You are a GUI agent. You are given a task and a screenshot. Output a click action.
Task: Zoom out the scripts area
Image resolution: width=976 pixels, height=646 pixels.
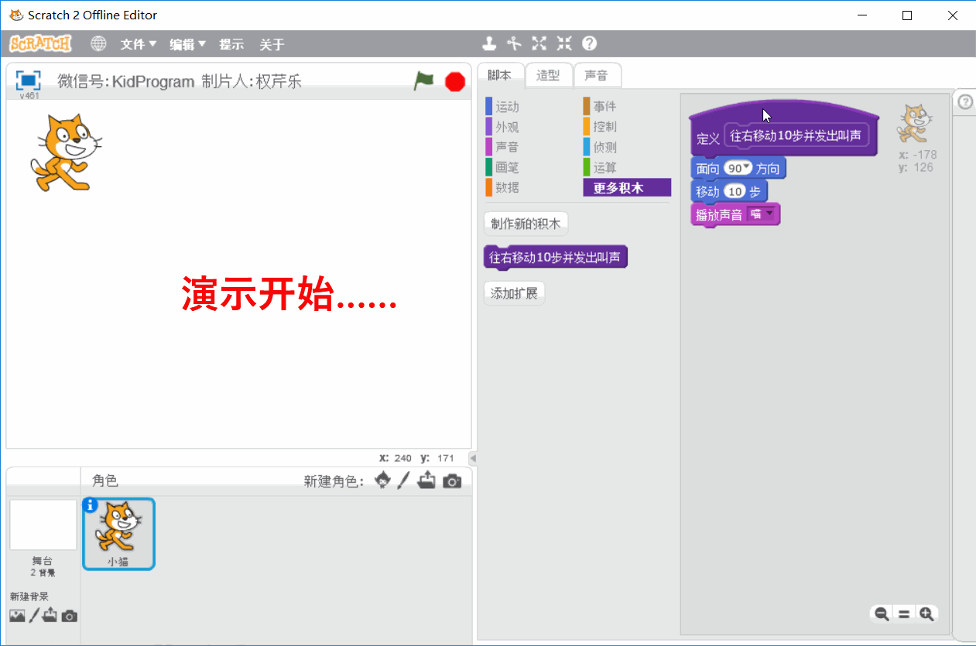[x=882, y=614]
